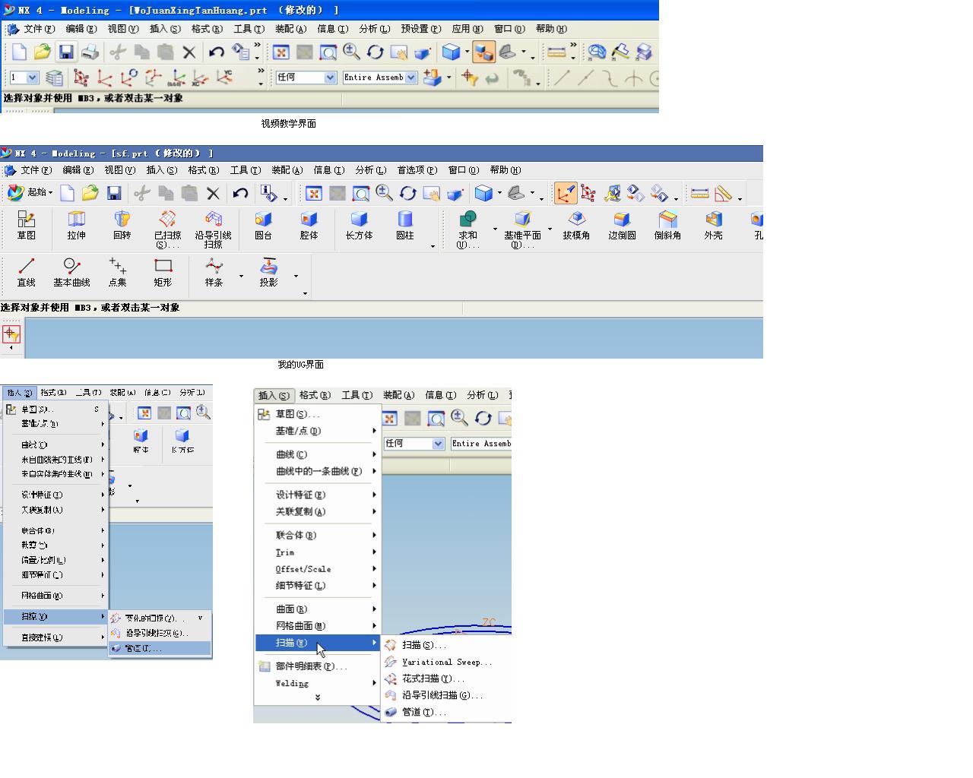This screenshot has width=973, height=778.
Task: Click the Save icon in the WoJuanXingTanHuang.prt window
Action: coord(66,52)
